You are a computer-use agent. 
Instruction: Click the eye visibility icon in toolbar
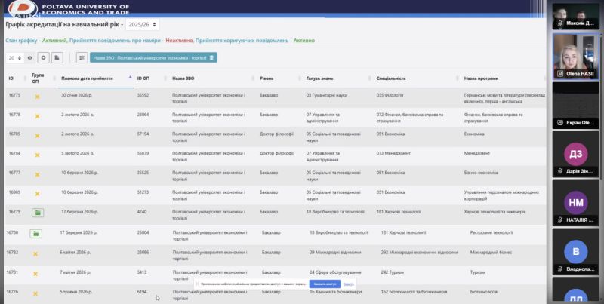coord(30,57)
